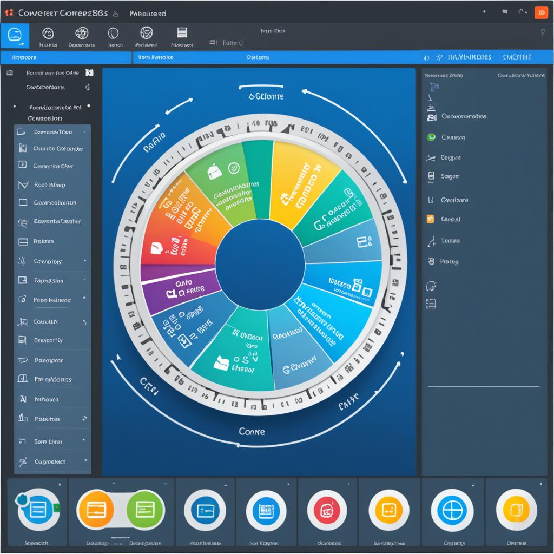Select the green circular icon in the bottom row

pyautogui.click(x=145, y=510)
